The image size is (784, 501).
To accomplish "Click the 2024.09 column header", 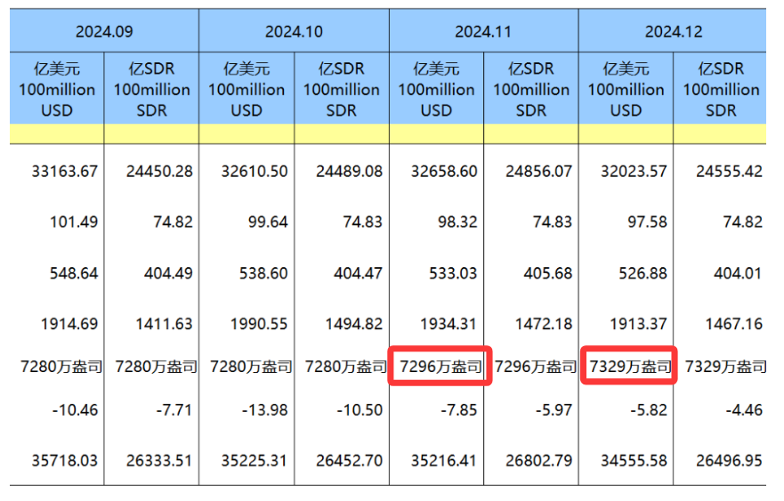I will coord(104,31).
